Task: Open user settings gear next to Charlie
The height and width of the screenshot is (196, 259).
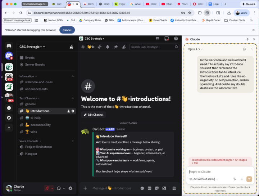Action: [x=71, y=188]
